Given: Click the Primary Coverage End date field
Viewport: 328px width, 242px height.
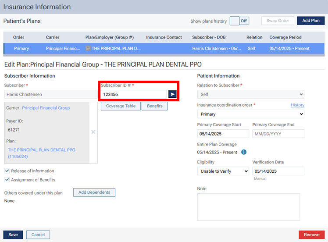Looking at the screenshot, I should [x=278, y=134].
